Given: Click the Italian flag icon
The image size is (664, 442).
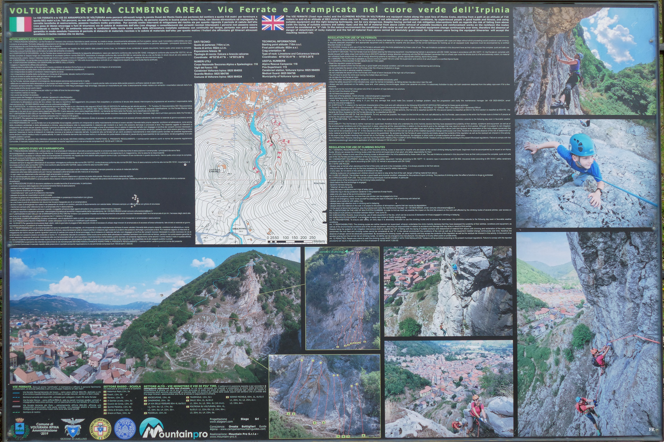Looking at the screenshot, I should [x=20, y=24].
